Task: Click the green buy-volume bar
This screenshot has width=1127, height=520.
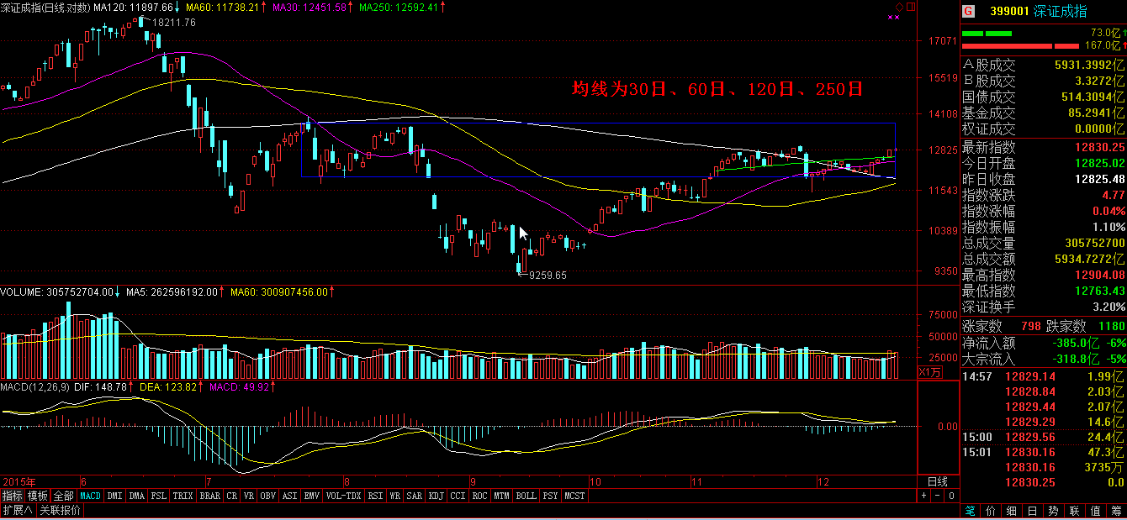Action: (987, 34)
